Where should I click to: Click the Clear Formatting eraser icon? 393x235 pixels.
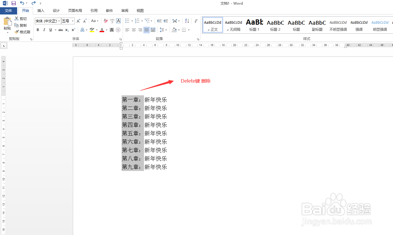(106, 21)
